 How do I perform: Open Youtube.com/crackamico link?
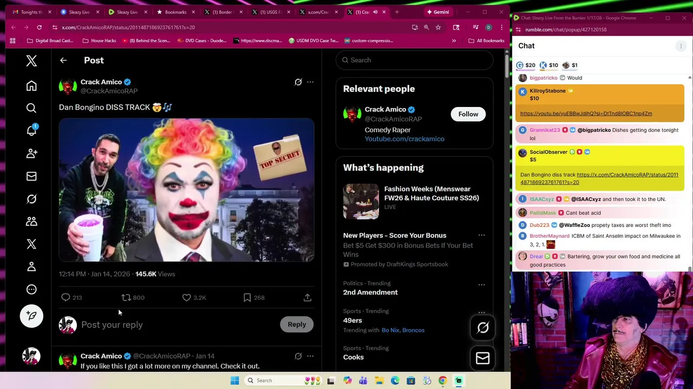pos(404,139)
